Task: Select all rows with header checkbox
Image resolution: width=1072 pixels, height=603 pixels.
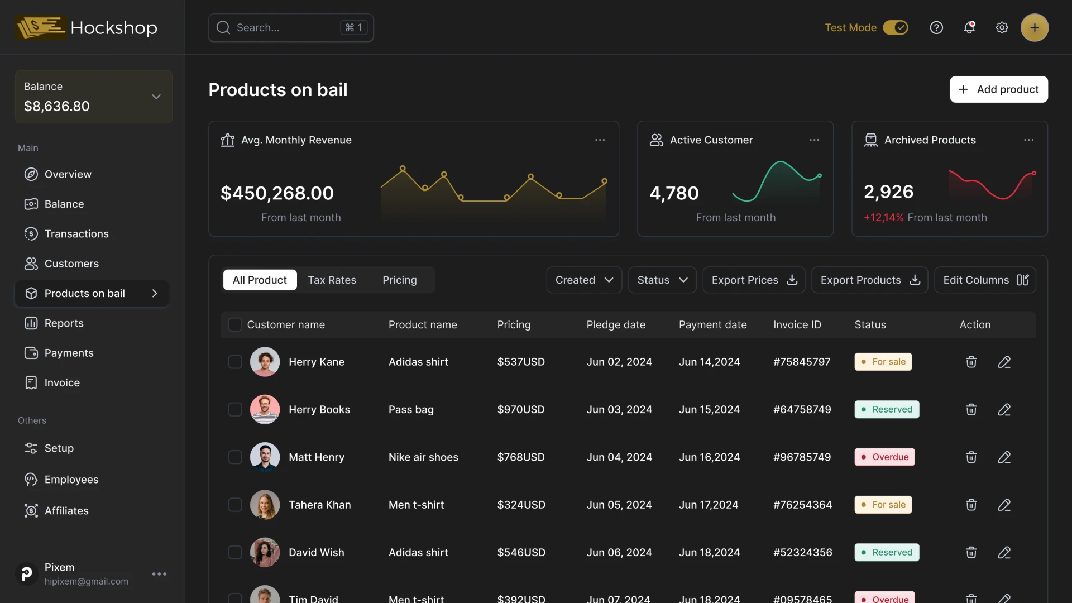Action: pos(235,324)
